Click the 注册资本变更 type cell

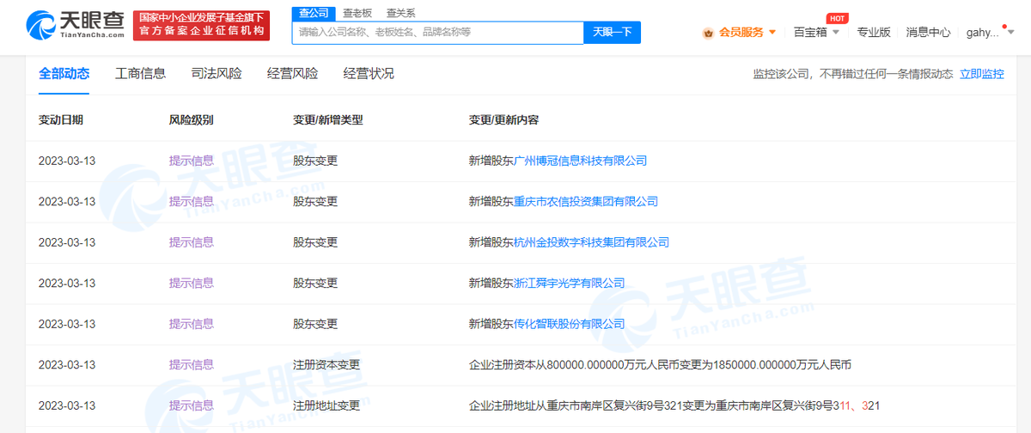coord(326,365)
